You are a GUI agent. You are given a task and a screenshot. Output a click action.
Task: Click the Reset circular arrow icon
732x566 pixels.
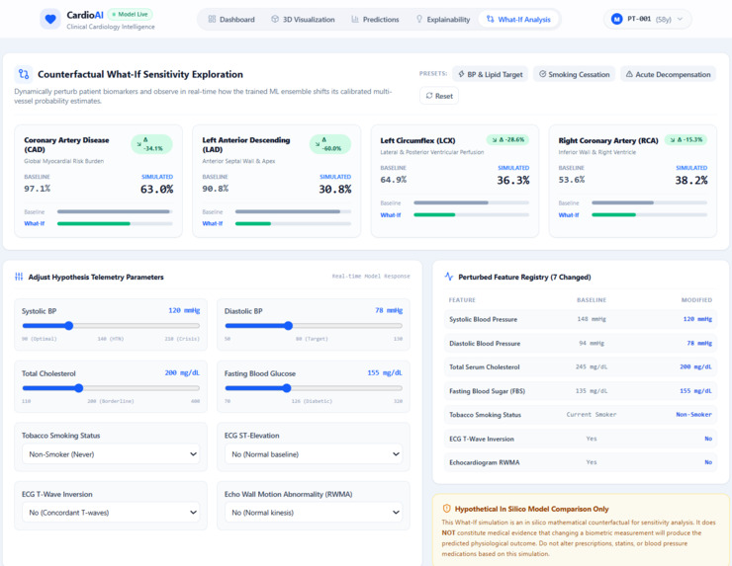[429, 96]
